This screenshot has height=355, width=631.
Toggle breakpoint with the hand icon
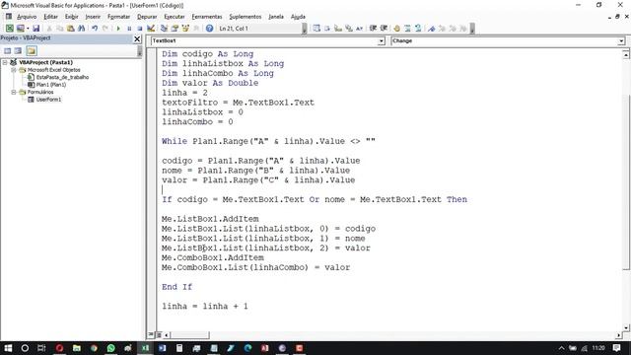[396, 29]
